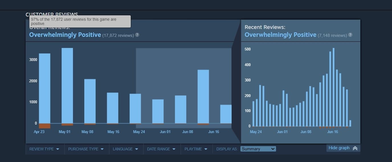Select the May 01 positive review bar
The height and width of the screenshot is (162, 392).
tap(67, 86)
